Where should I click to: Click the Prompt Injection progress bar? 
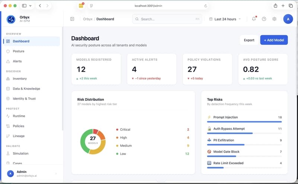coord(244,122)
